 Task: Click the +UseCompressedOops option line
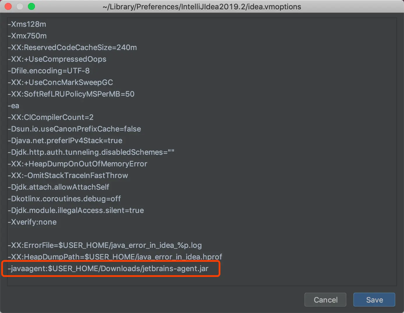coord(57,59)
